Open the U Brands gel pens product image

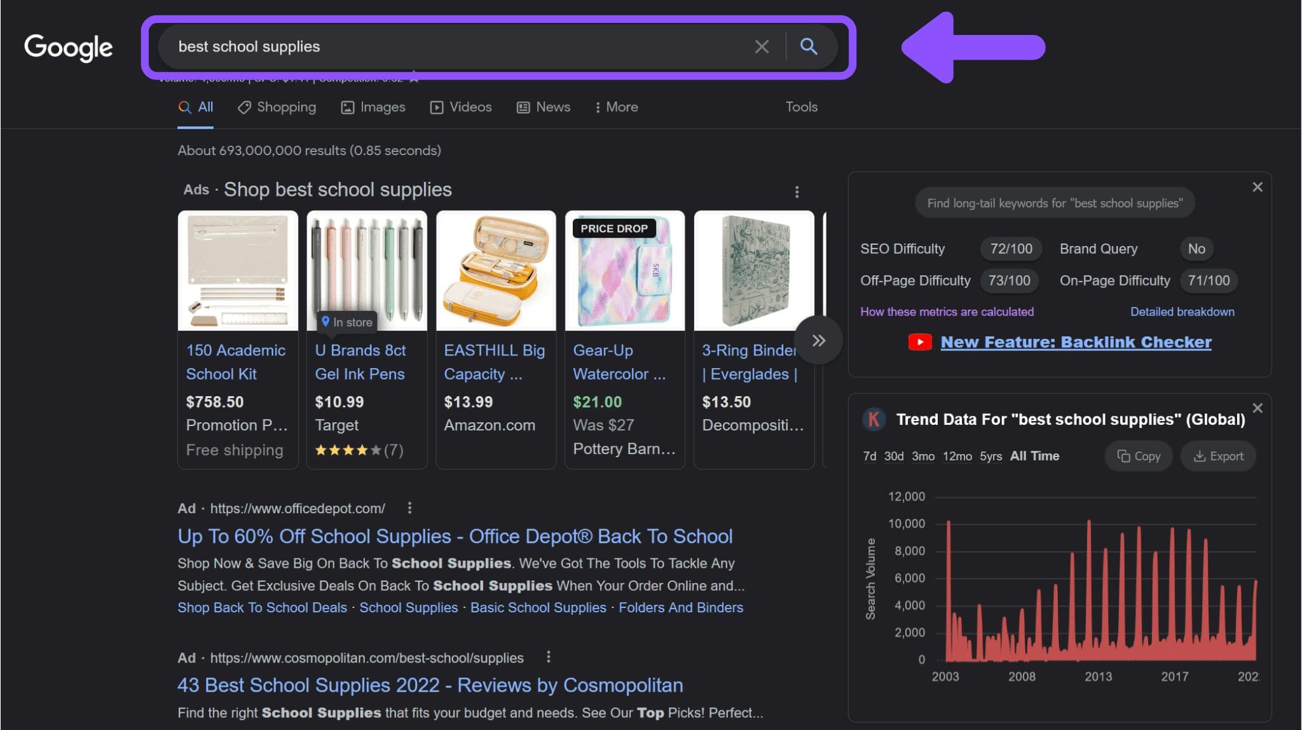tap(367, 271)
